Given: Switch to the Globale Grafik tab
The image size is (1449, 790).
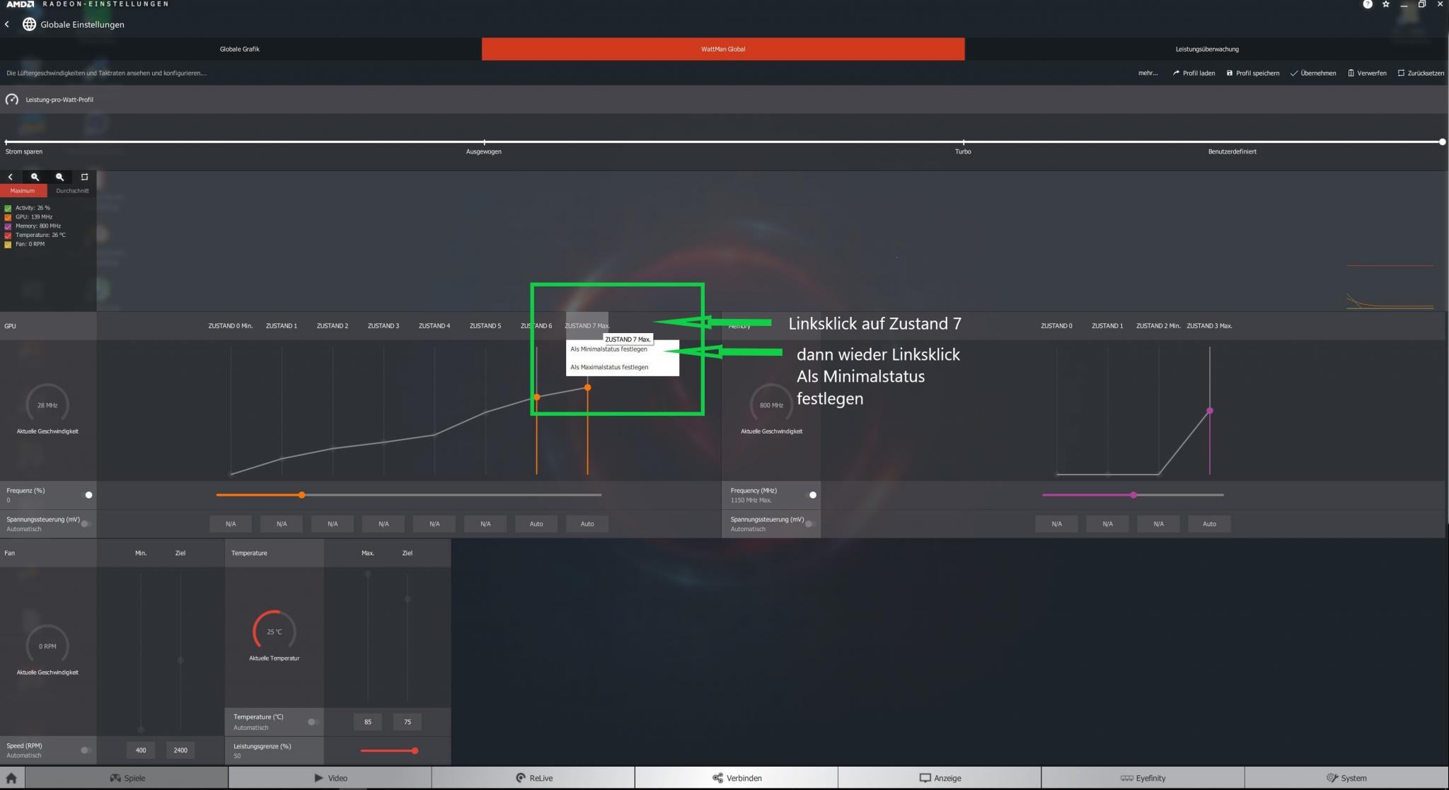Looking at the screenshot, I should pos(240,49).
